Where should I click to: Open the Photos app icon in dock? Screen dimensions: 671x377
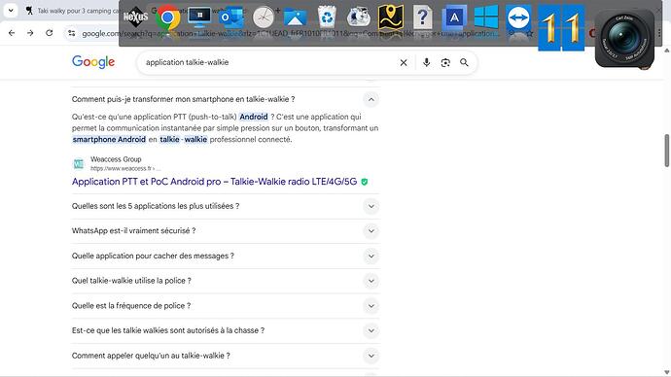pos(295,17)
